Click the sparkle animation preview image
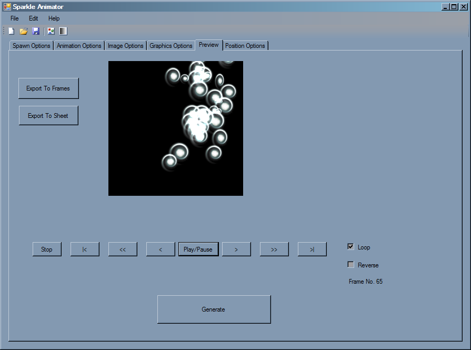Screen dimensions: 471x350 [175, 128]
